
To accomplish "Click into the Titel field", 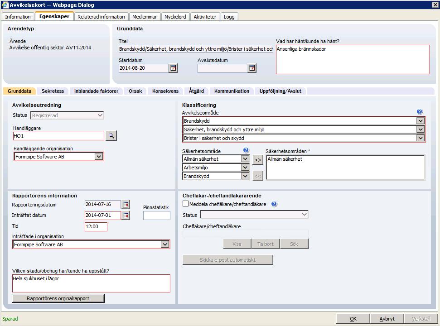I will tap(196, 49).
